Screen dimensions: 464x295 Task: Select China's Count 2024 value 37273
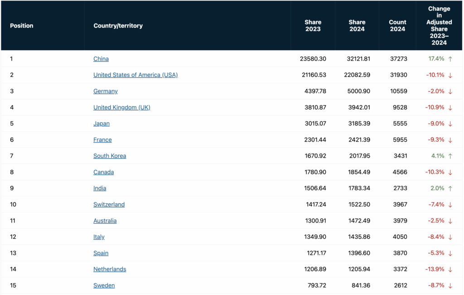click(x=399, y=59)
